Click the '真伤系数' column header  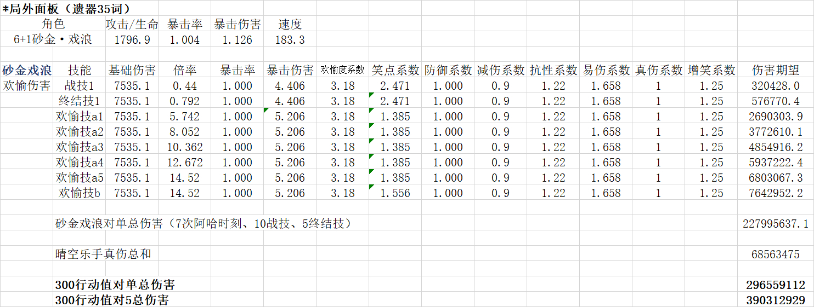pyautogui.click(x=658, y=70)
